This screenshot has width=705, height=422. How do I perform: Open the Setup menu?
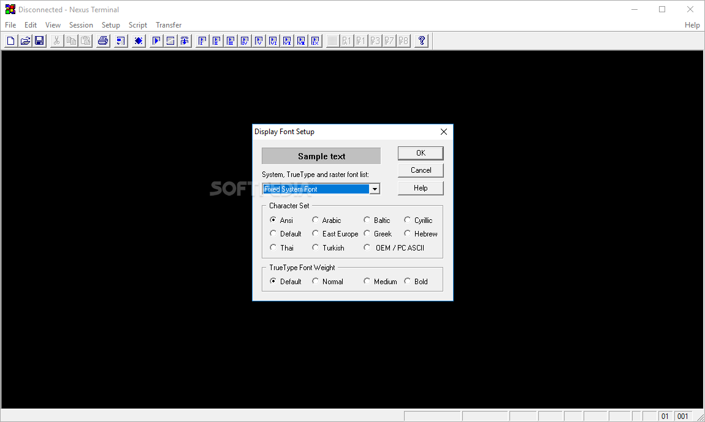[x=110, y=24]
